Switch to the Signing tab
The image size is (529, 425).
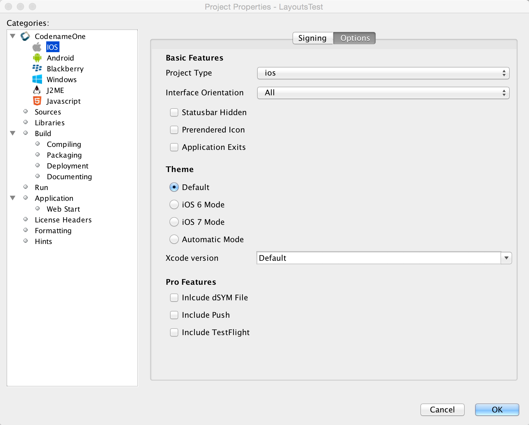tap(313, 38)
